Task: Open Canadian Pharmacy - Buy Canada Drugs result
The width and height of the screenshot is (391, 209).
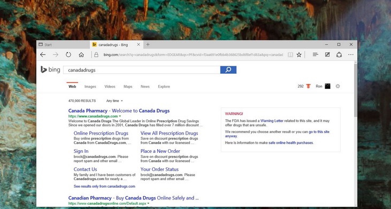Action: (133, 198)
